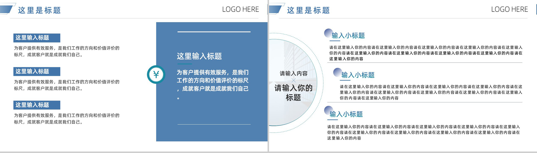The height and width of the screenshot is (153, 537).
Task: Click the paragraph under the top blue label
Action: pyautogui.click(x=67, y=52)
